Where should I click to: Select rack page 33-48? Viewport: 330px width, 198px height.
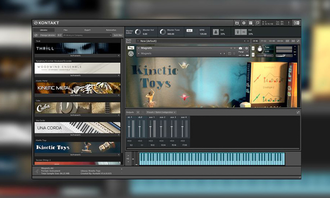click(272, 41)
